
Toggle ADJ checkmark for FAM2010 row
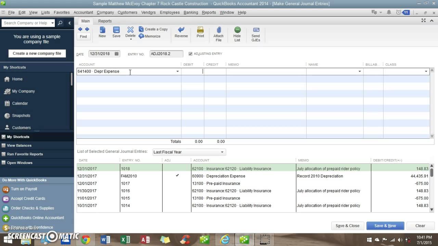177,176
